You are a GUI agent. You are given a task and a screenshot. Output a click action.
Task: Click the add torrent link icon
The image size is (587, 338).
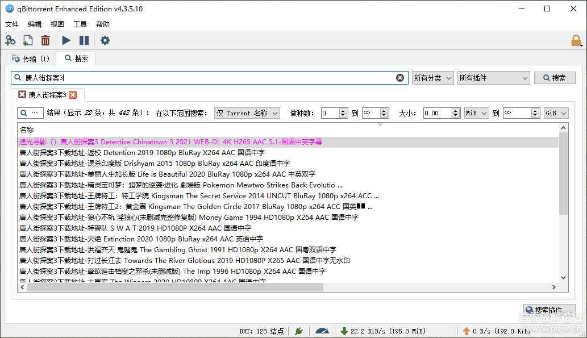(x=10, y=40)
